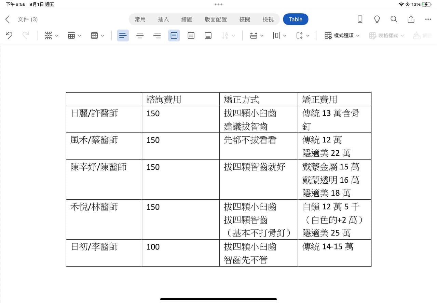The height and width of the screenshot is (303, 437).
Task: Tap the share upload icon
Action: pos(411,19)
